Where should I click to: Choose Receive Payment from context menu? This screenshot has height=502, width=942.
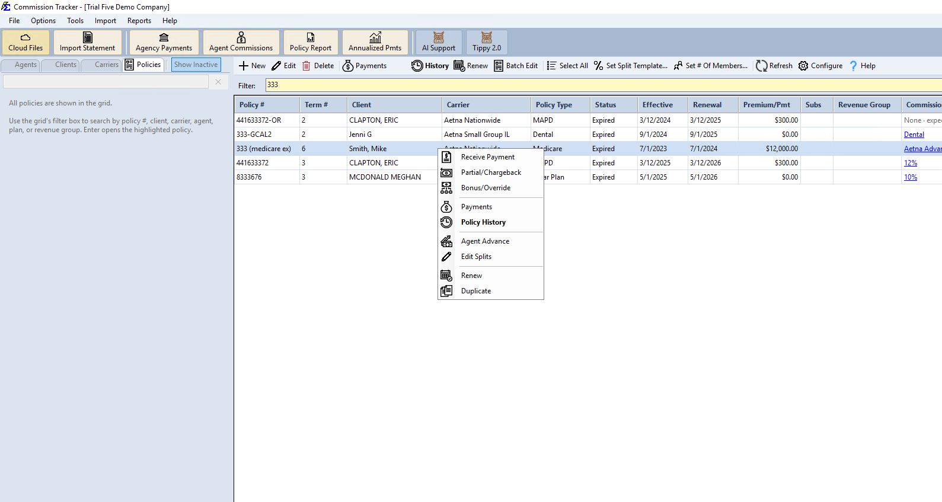491,157
